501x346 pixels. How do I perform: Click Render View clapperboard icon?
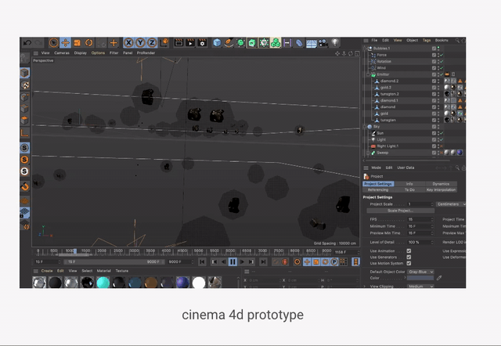click(x=178, y=42)
